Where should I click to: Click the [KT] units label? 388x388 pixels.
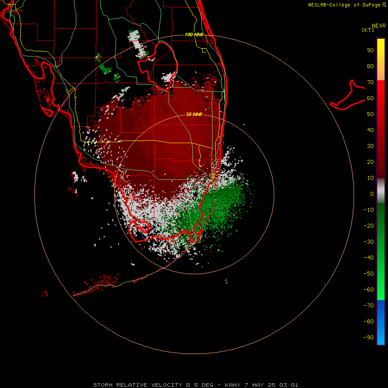click(368, 30)
